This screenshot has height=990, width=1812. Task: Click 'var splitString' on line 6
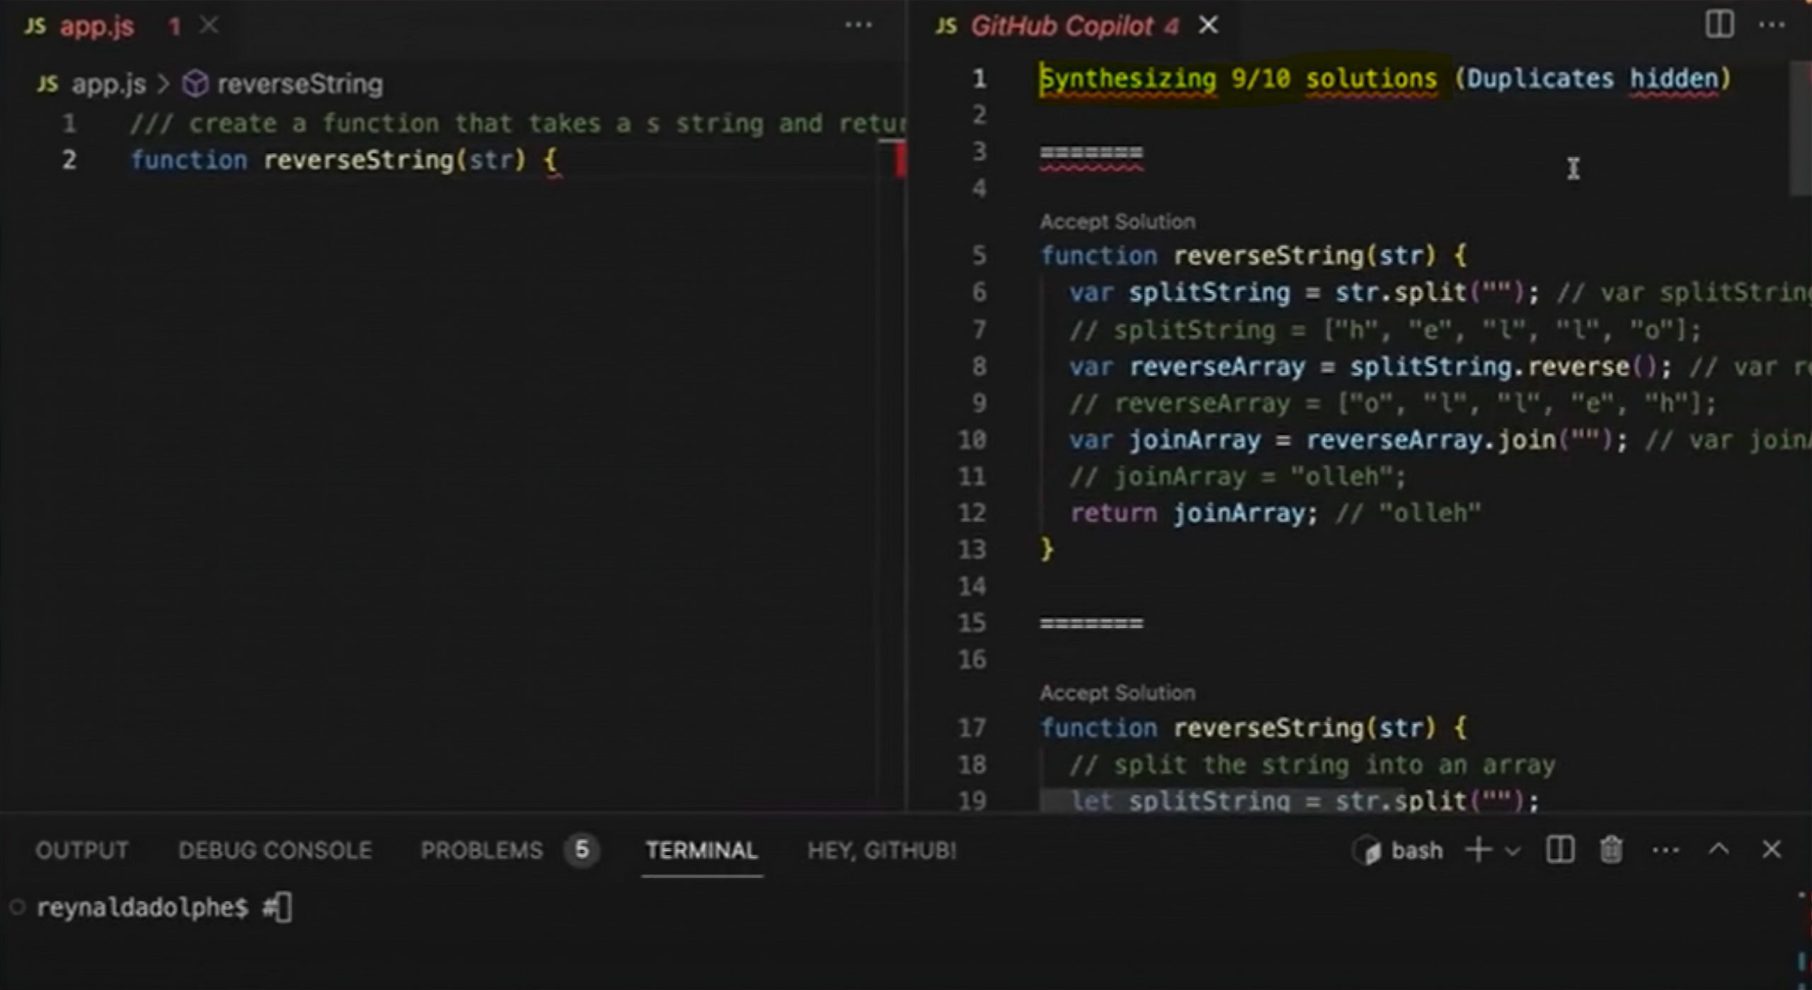pos(1179,292)
